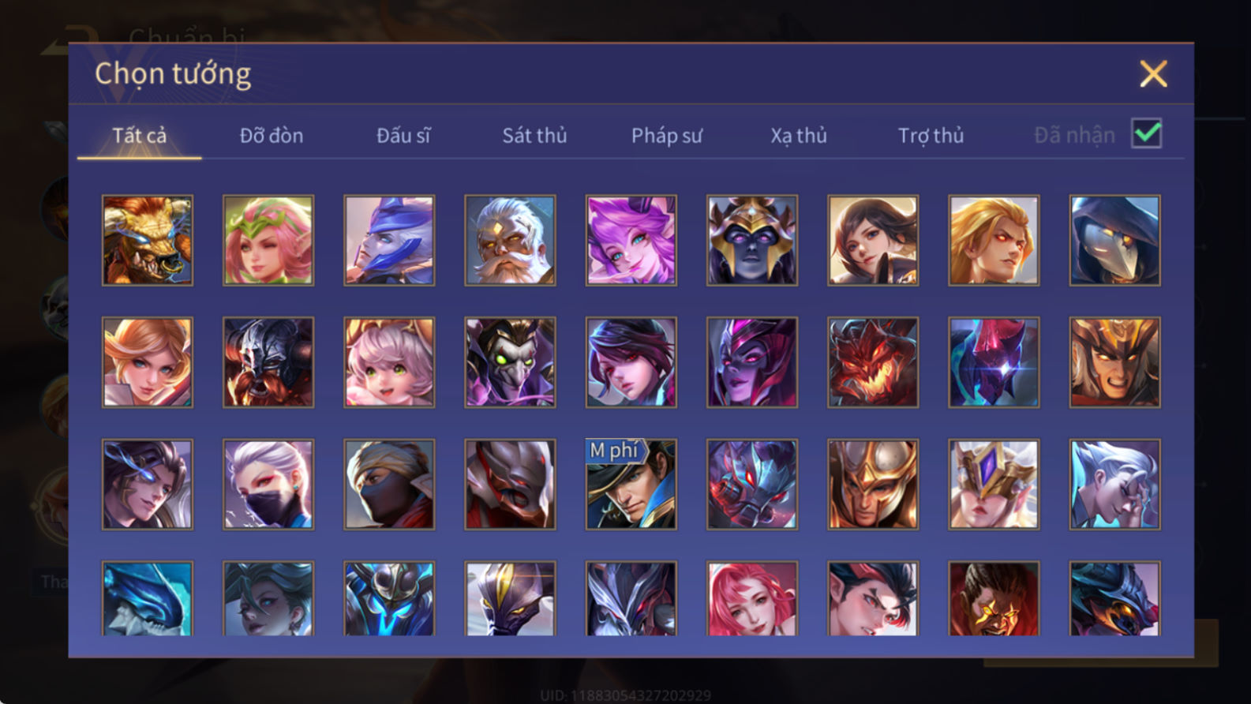Close the 'Chọn tướng' dialog
The image size is (1251, 704).
pyautogui.click(x=1153, y=74)
